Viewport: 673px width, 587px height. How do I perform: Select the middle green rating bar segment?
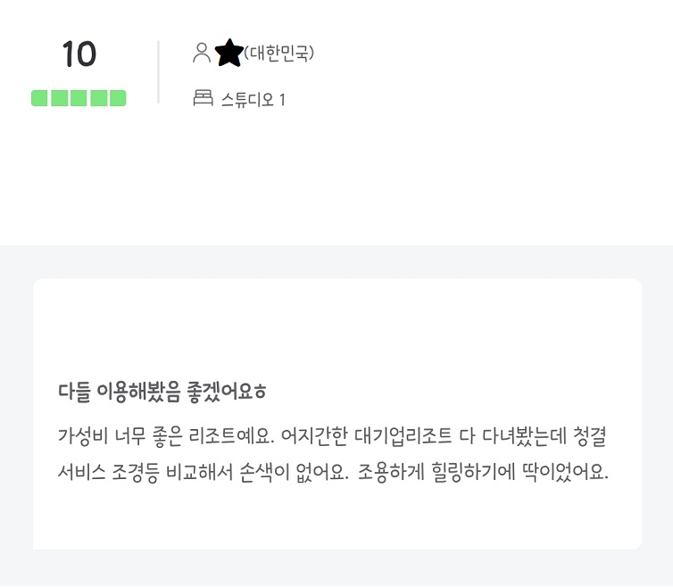pyautogui.click(x=79, y=98)
